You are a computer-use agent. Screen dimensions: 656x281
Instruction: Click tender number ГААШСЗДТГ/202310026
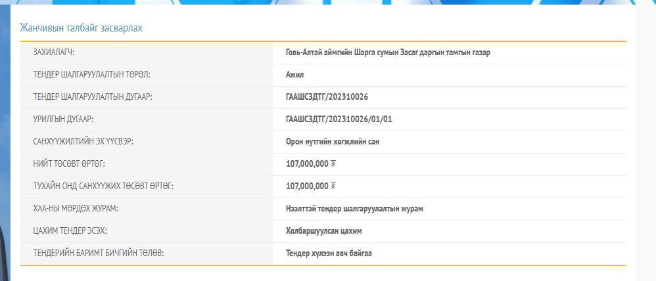pos(327,97)
